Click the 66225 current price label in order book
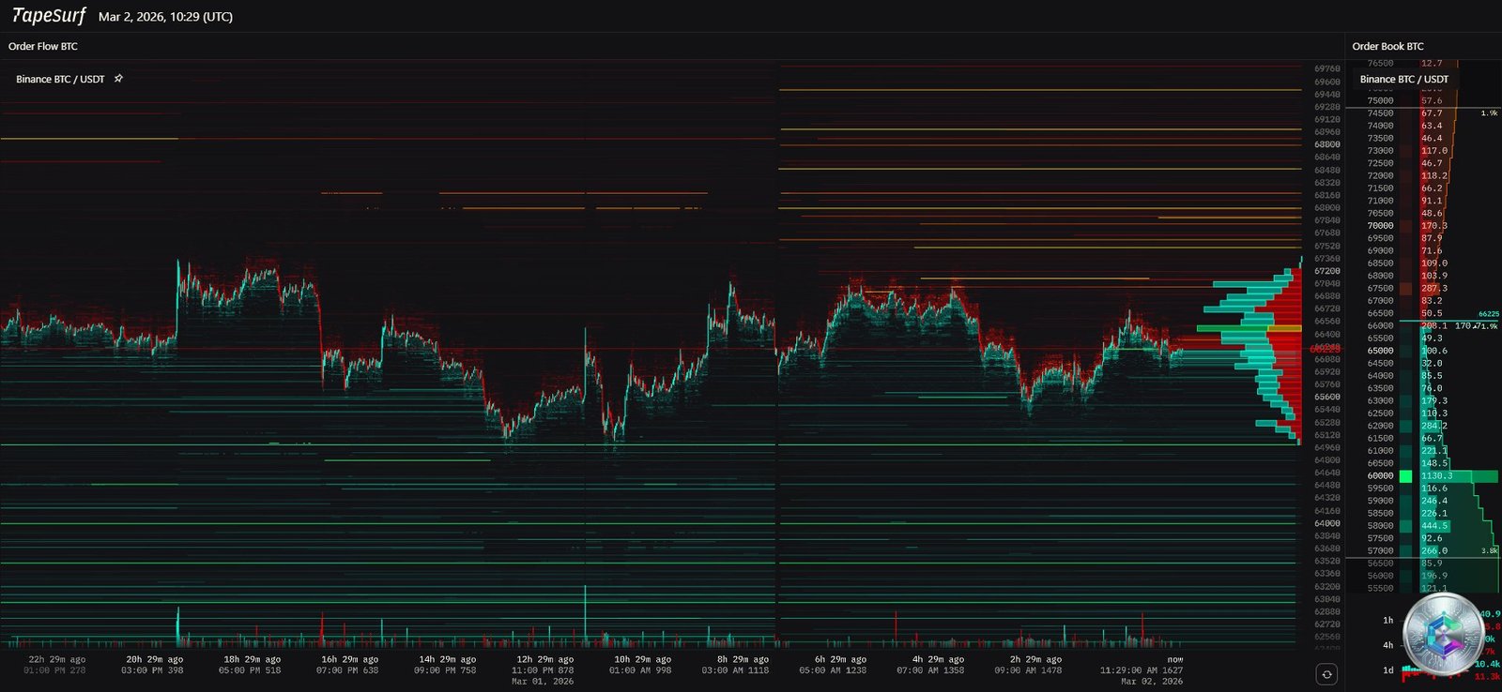The image size is (1502, 692). pyautogui.click(x=1488, y=314)
